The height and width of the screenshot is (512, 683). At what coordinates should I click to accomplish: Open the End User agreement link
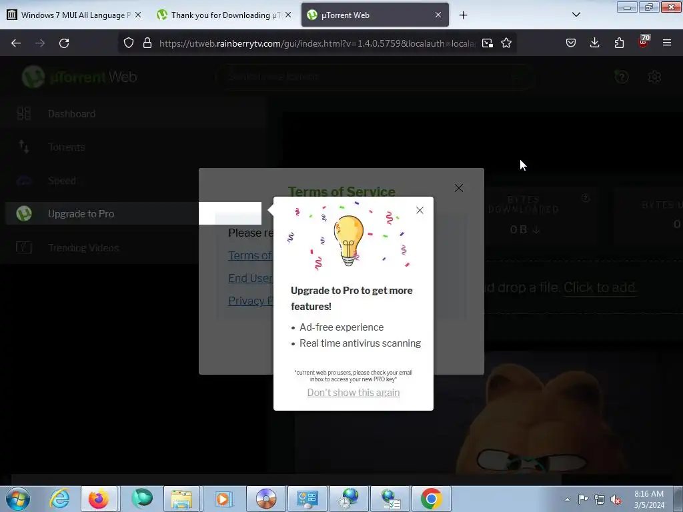(251, 278)
